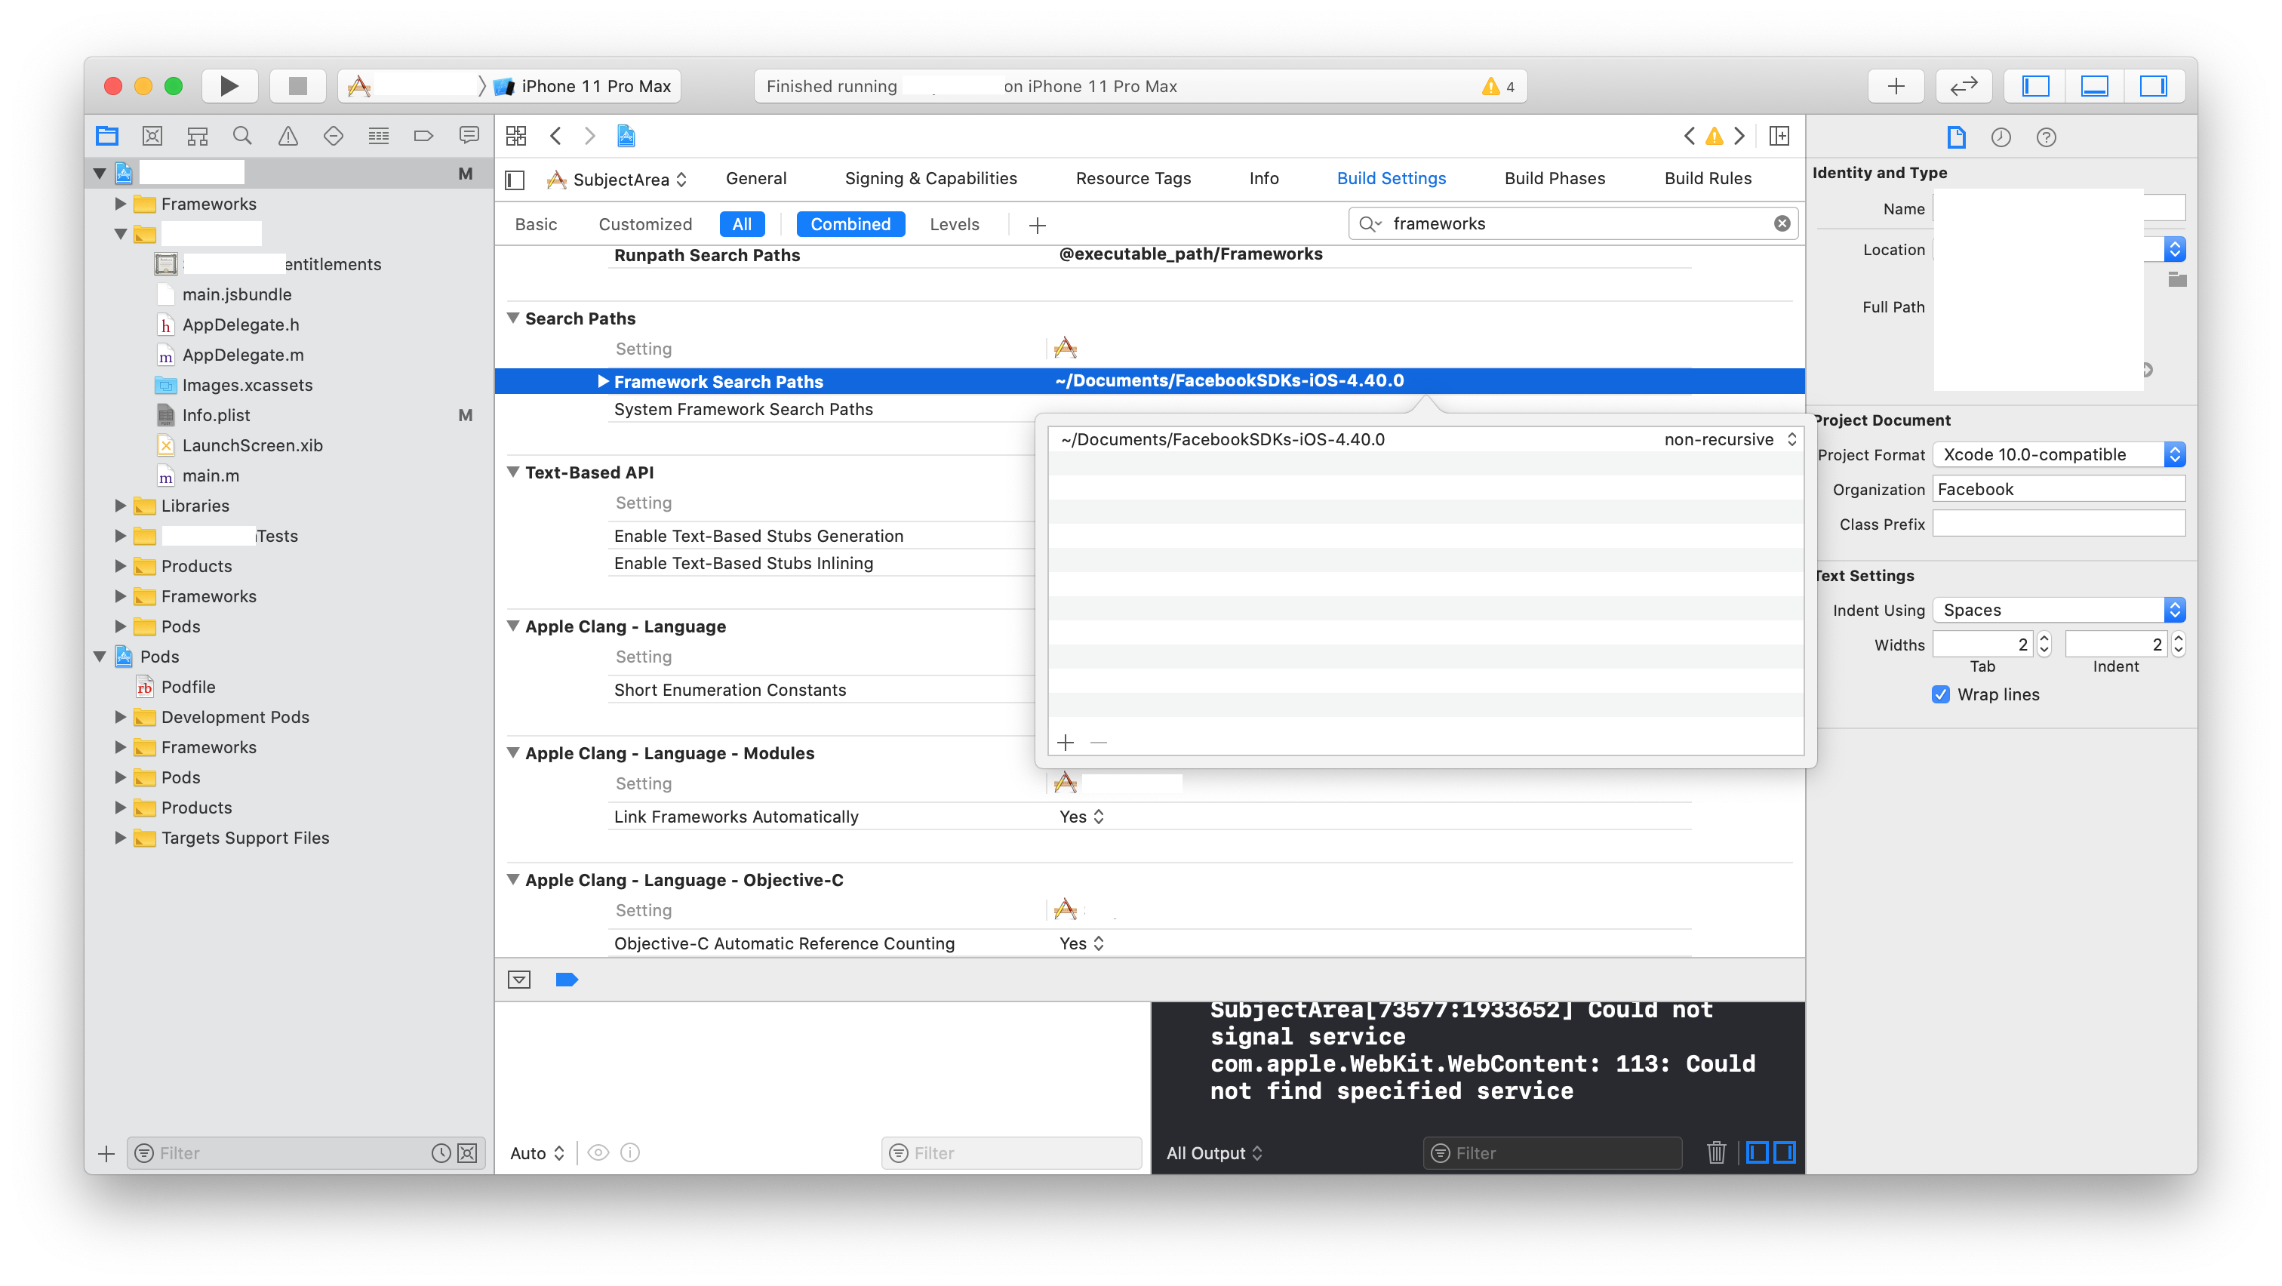Collapse the Search Paths section
The image size is (2282, 1286).
(x=513, y=318)
